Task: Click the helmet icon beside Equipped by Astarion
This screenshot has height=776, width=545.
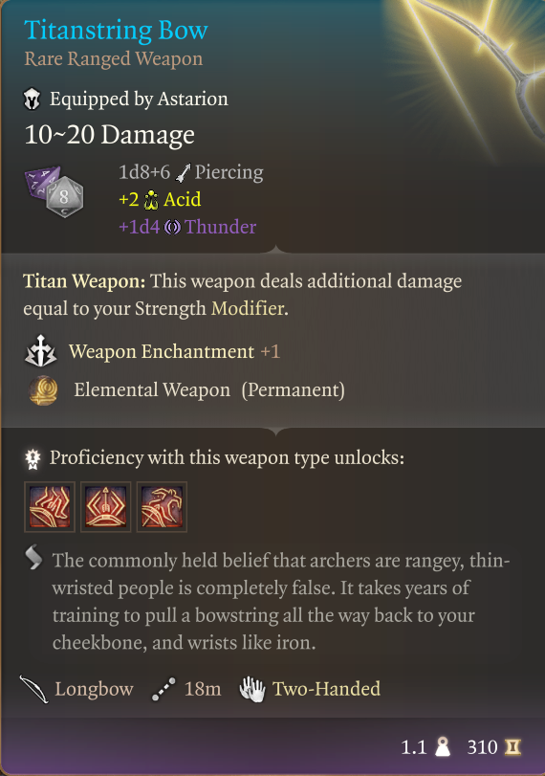Action: [33, 99]
